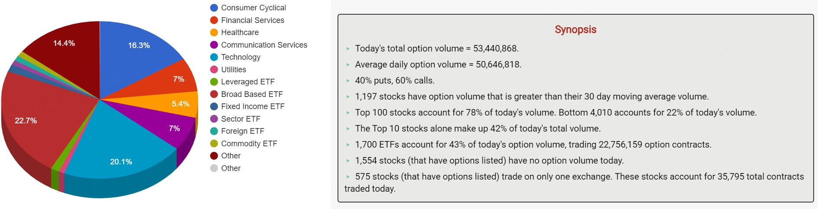Click the Technology legend label
The height and width of the screenshot is (209, 818).
click(x=240, y=57)
